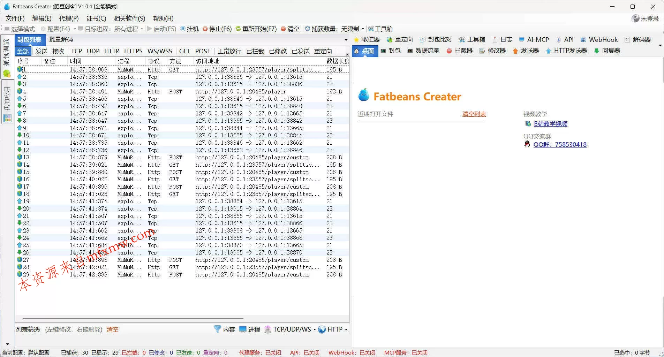This screenshot has width=664, height=357.
Task: Switch to the 数据流量 data traffic tab
Action: pyautogui.click(x=423, y=51)
